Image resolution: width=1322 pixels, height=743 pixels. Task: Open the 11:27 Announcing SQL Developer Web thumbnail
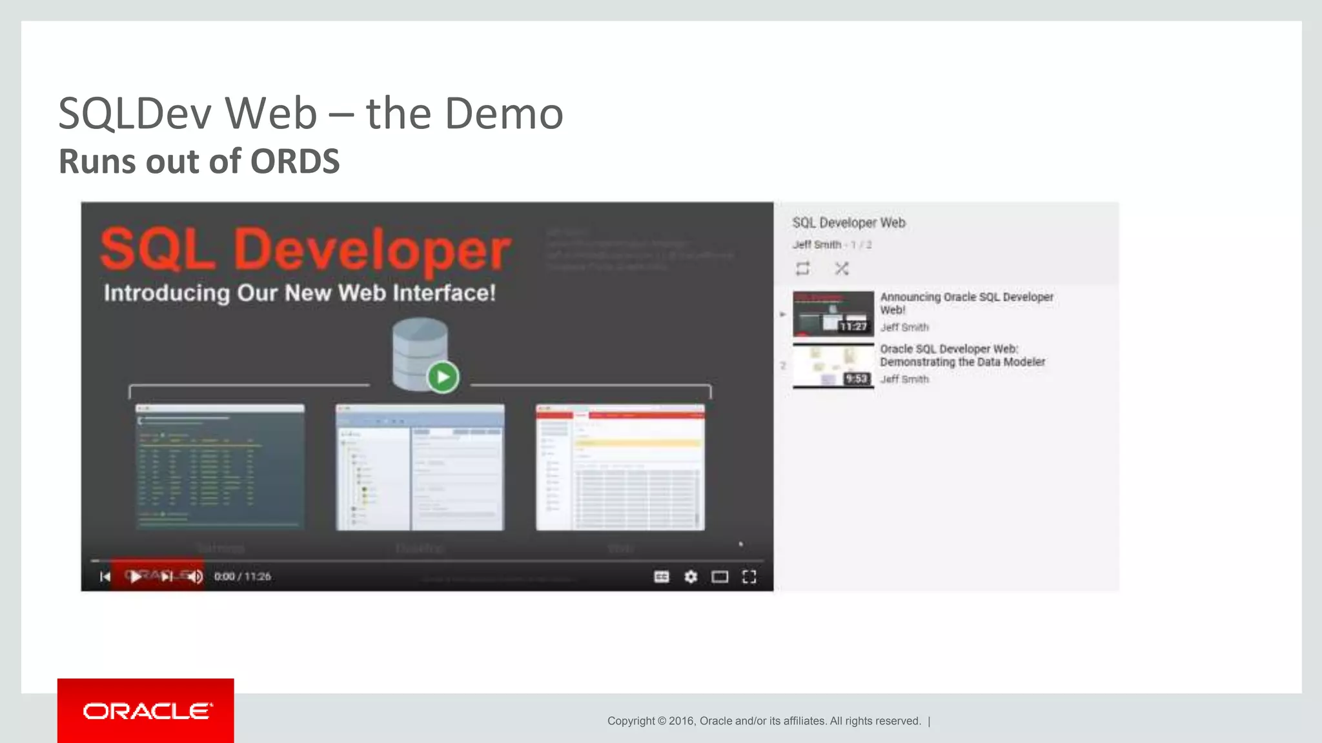point(833,313)
